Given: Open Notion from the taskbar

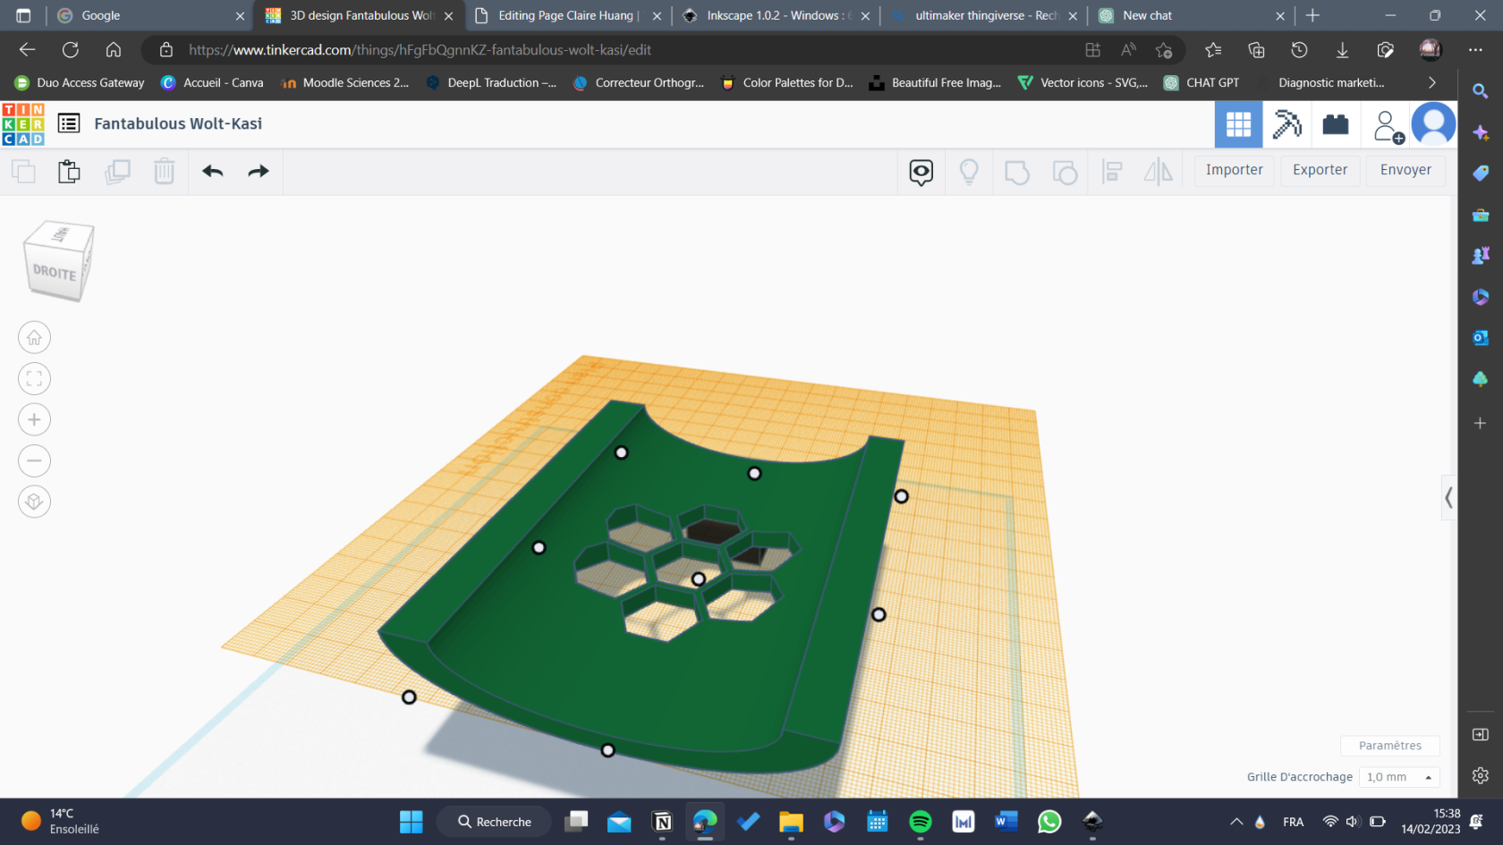Looking at the screenshot, I should tap(662, 822).
